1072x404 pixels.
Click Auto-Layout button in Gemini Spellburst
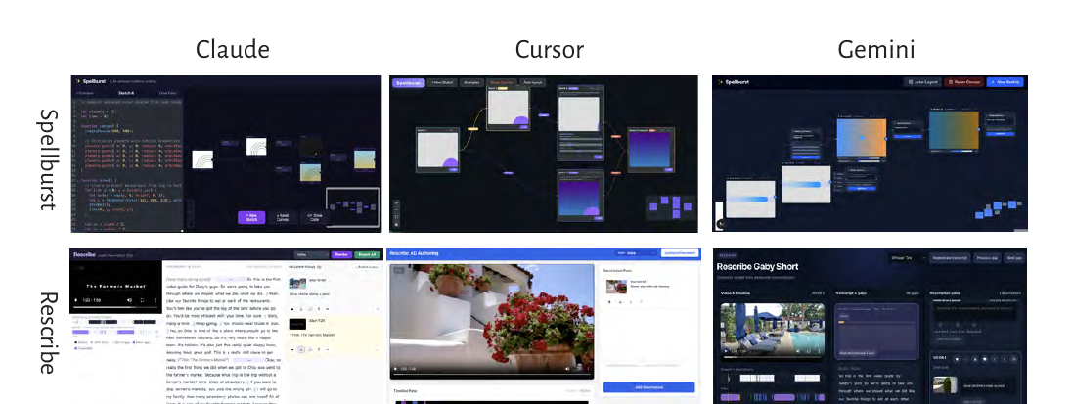[x=921, y=82]
